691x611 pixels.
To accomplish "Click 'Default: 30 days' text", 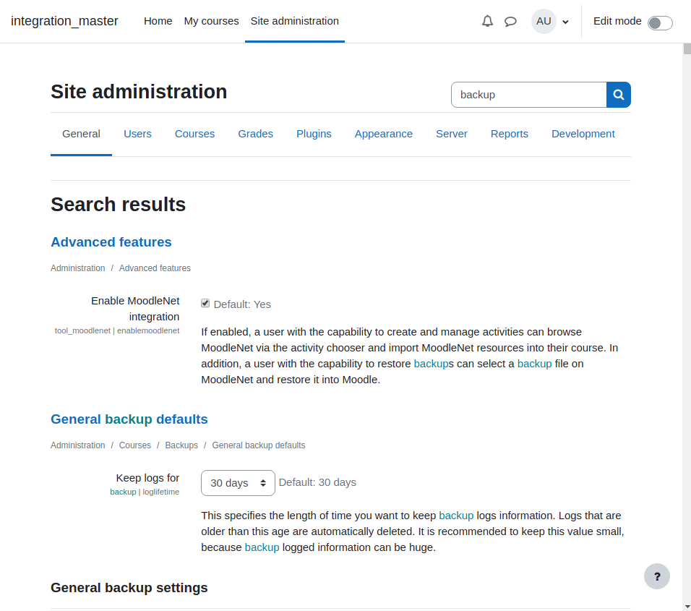I will click(x=317, y=483).
